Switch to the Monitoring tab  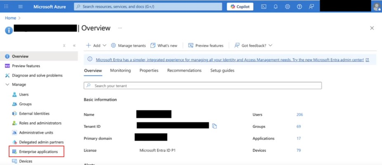coord(120,70)
